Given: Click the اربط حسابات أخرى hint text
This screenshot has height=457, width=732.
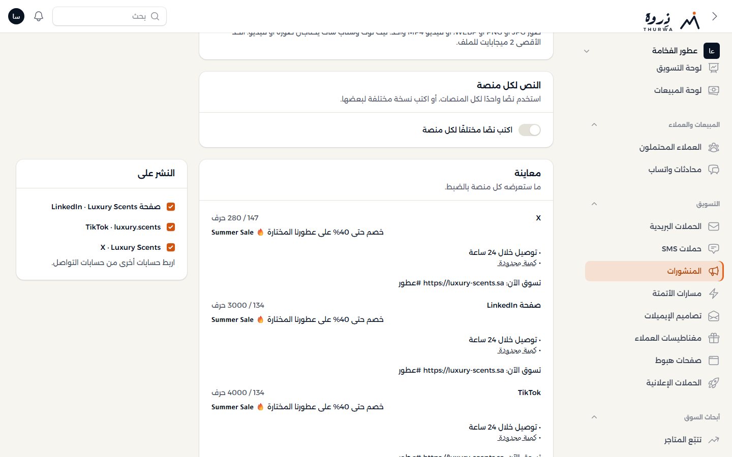Looking at the screenshot, I should pos(113,263).
